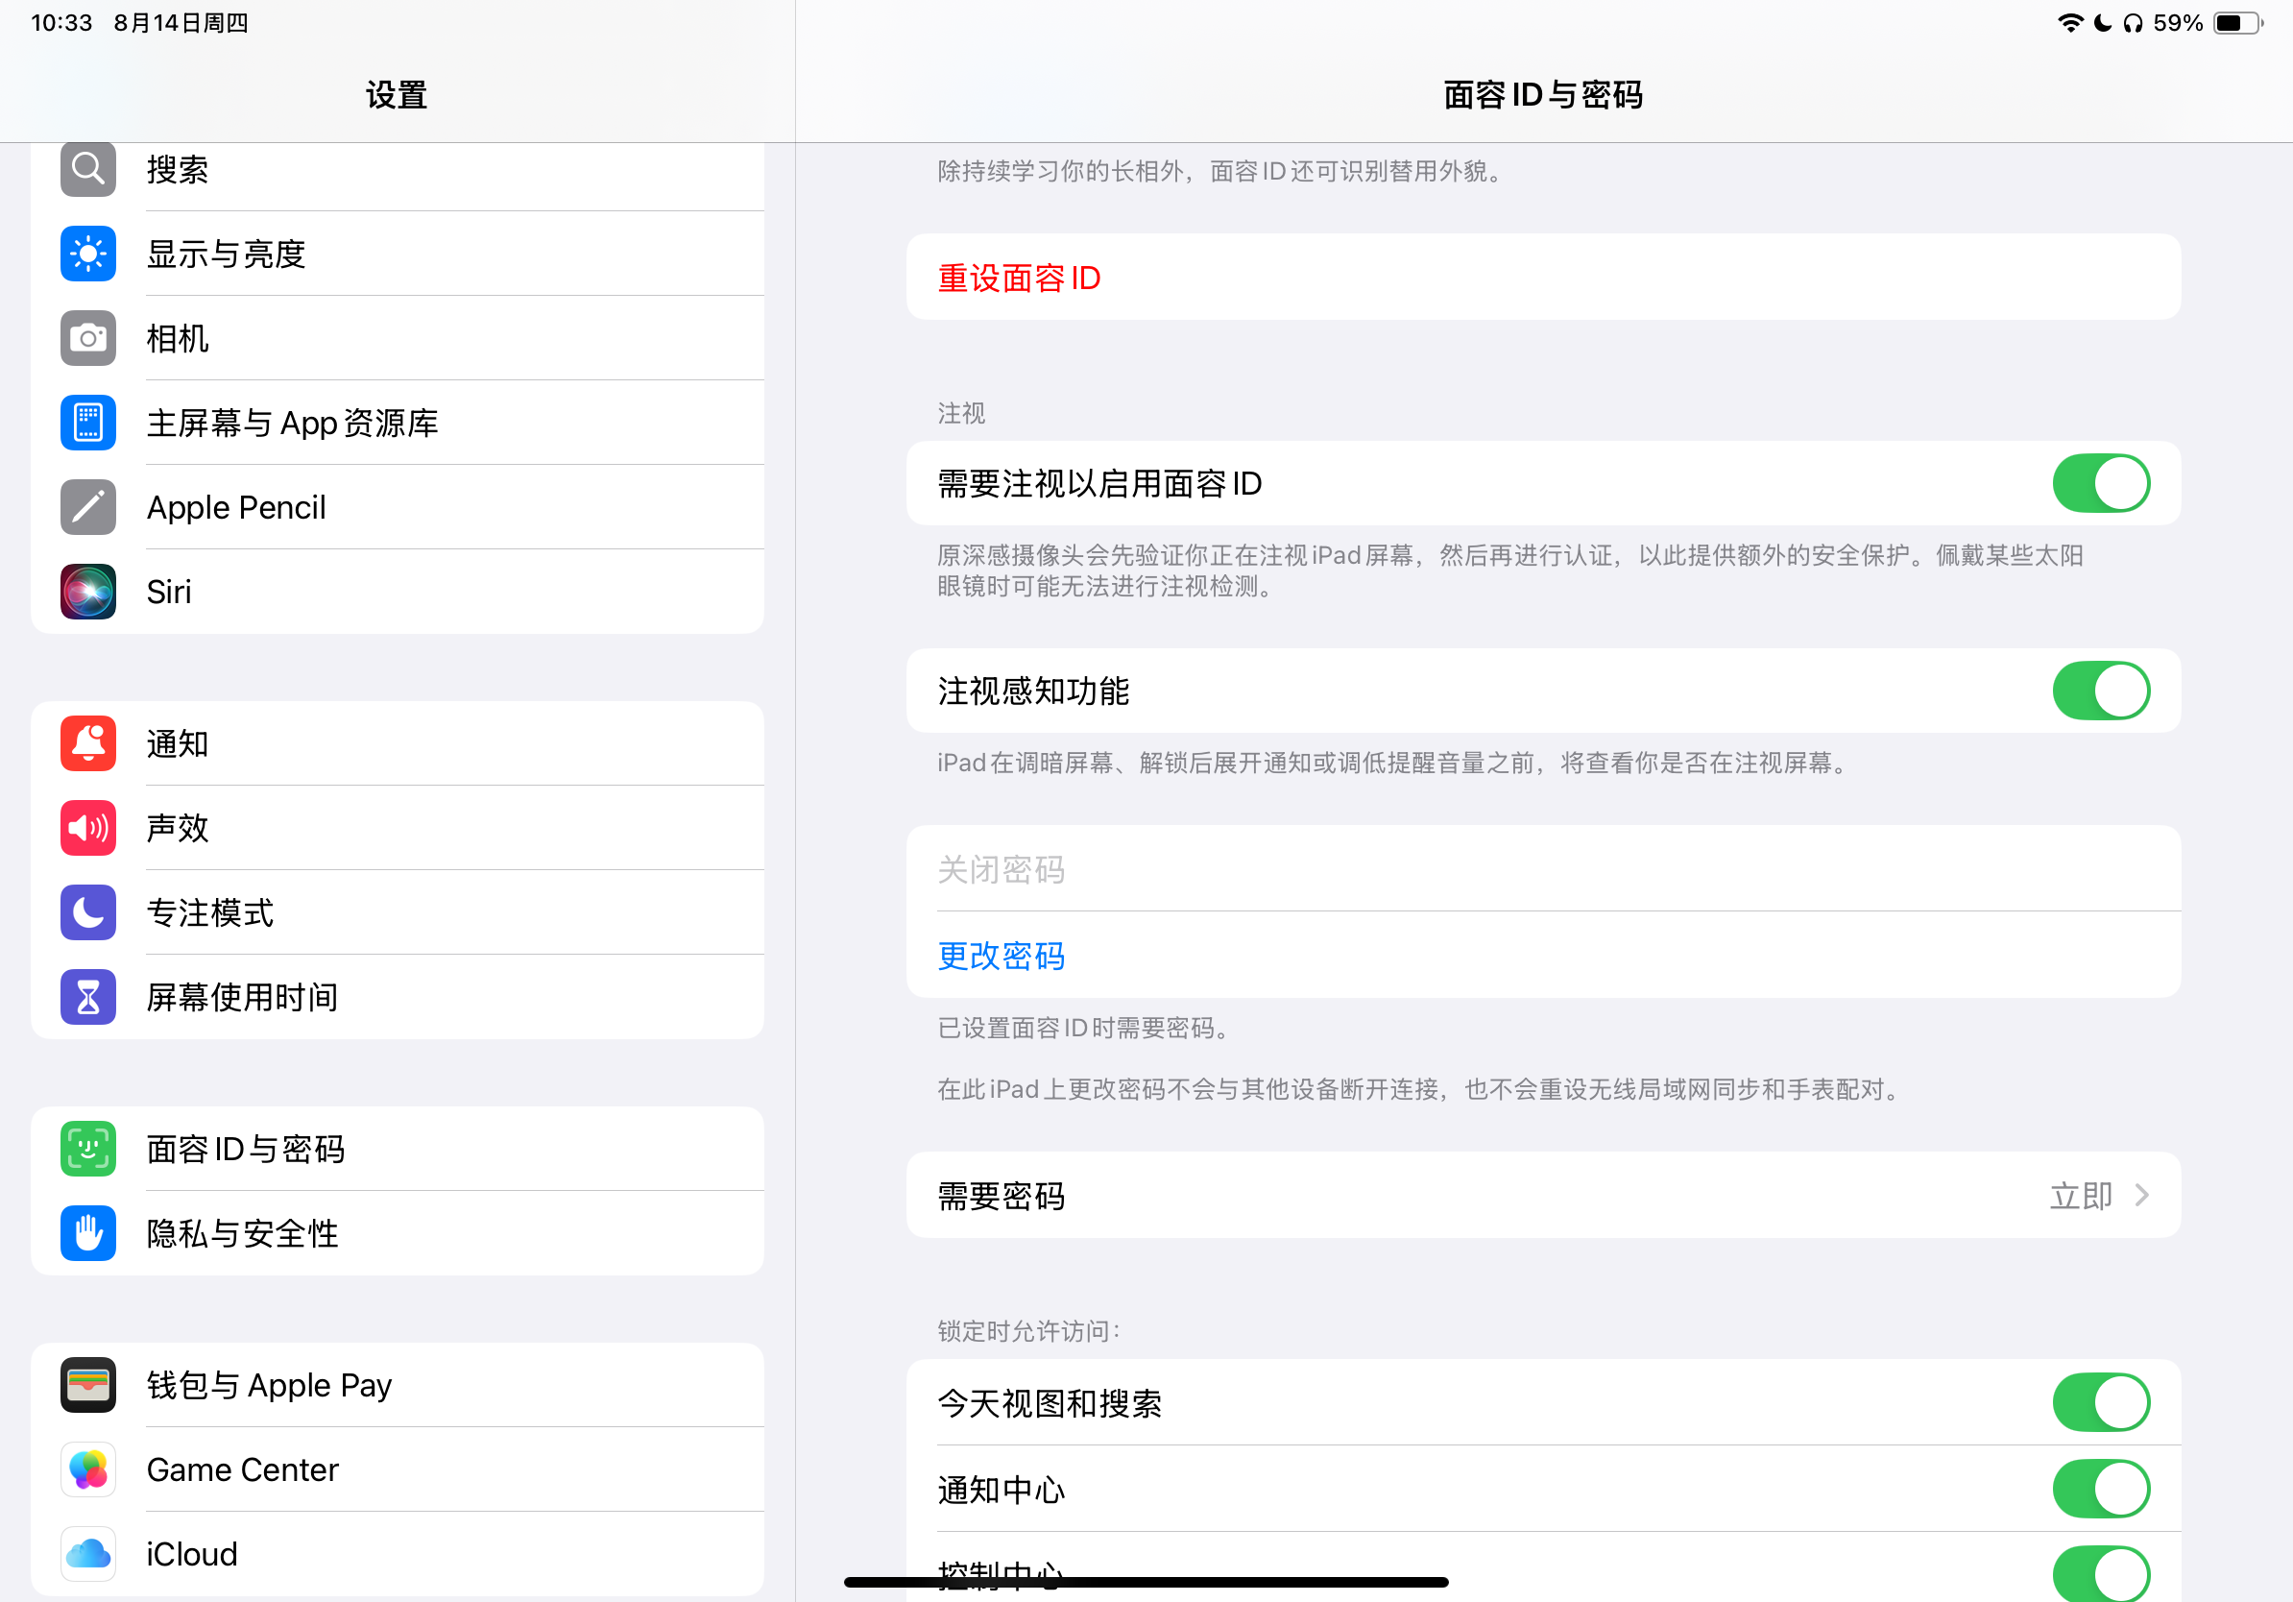Tap the iCloud cloud icon

pyautogui.click(x=88, y=1554)
